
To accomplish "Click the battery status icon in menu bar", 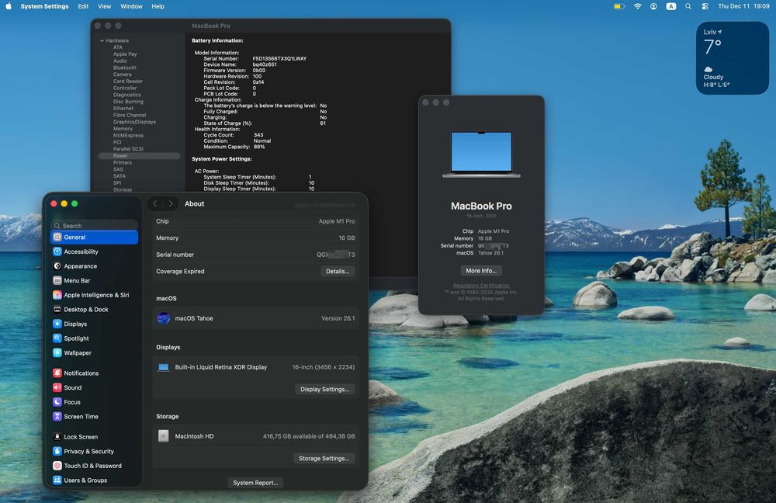I will click(619, 6).
